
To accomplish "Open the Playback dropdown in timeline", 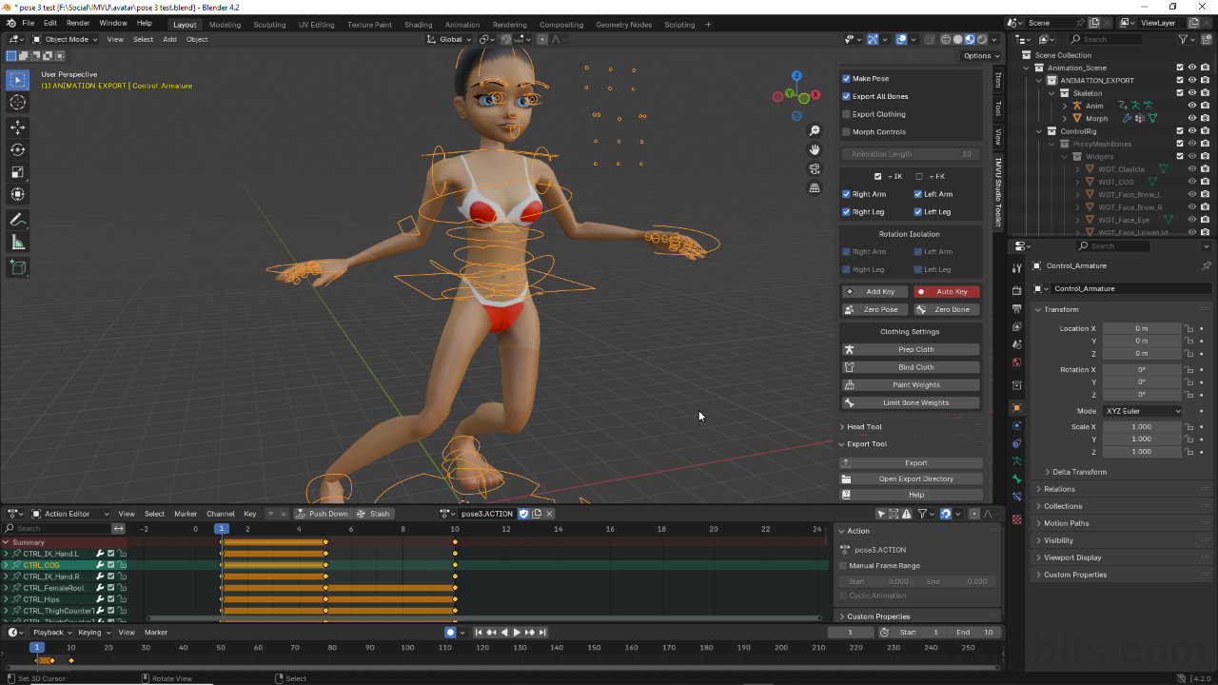I will [52, 632].
